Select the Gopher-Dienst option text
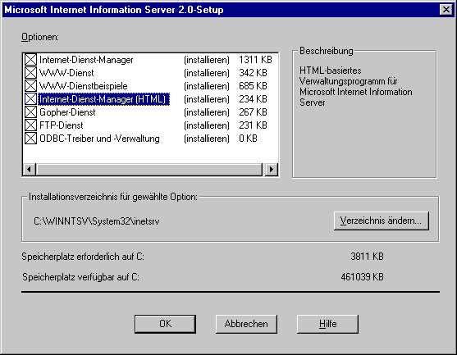This screenshot has width=457, height=355. (x=67, y=112)
